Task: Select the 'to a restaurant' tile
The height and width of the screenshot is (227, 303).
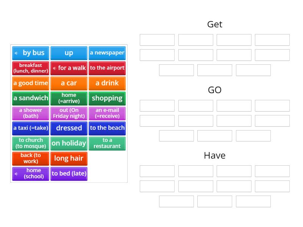Action: [107, 143]
